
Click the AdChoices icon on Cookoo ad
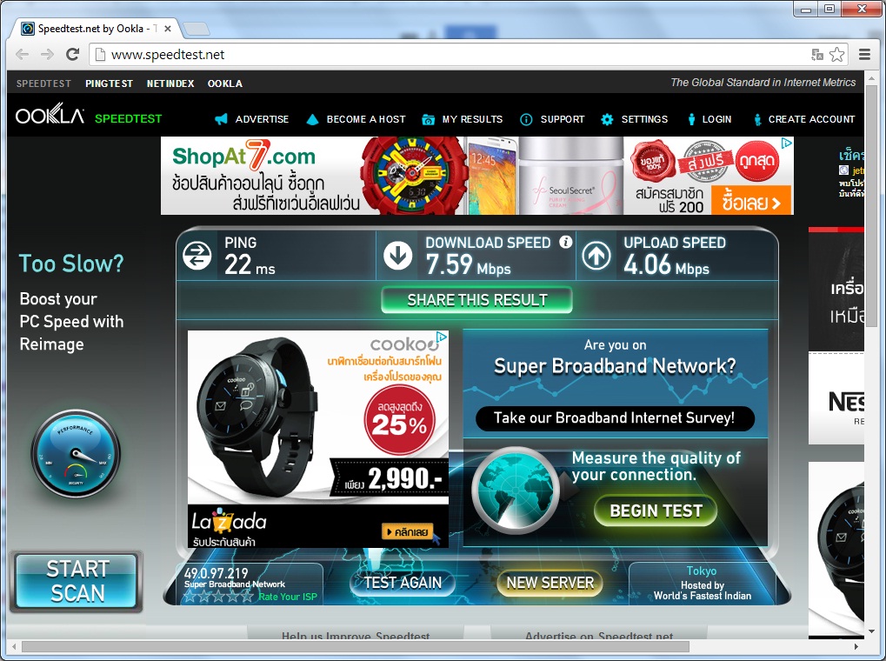click(442, 337)
